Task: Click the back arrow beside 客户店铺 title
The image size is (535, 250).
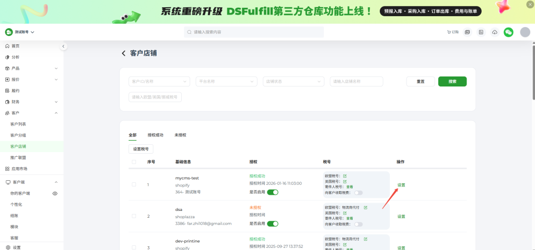Action: (x=124, y=53)
